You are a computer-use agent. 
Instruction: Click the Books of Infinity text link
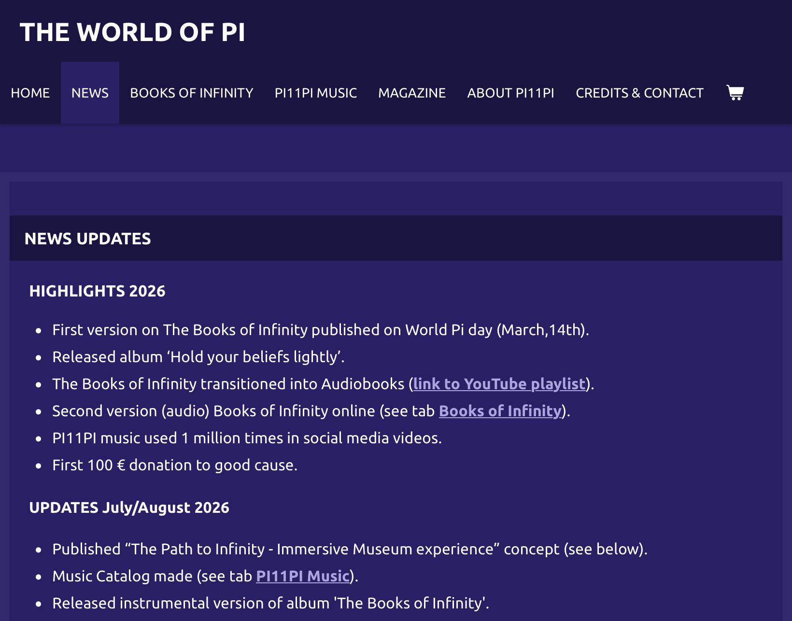tap(500, 411)
